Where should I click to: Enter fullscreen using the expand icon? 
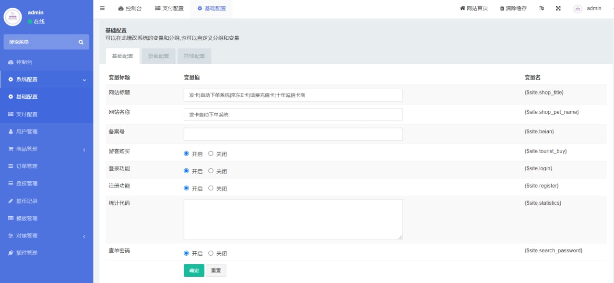click(557, 8)
